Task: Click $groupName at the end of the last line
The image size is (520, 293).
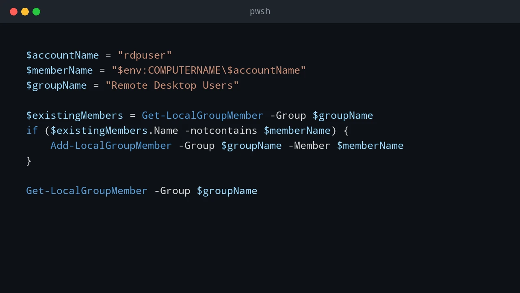Action: pos(227,190)
